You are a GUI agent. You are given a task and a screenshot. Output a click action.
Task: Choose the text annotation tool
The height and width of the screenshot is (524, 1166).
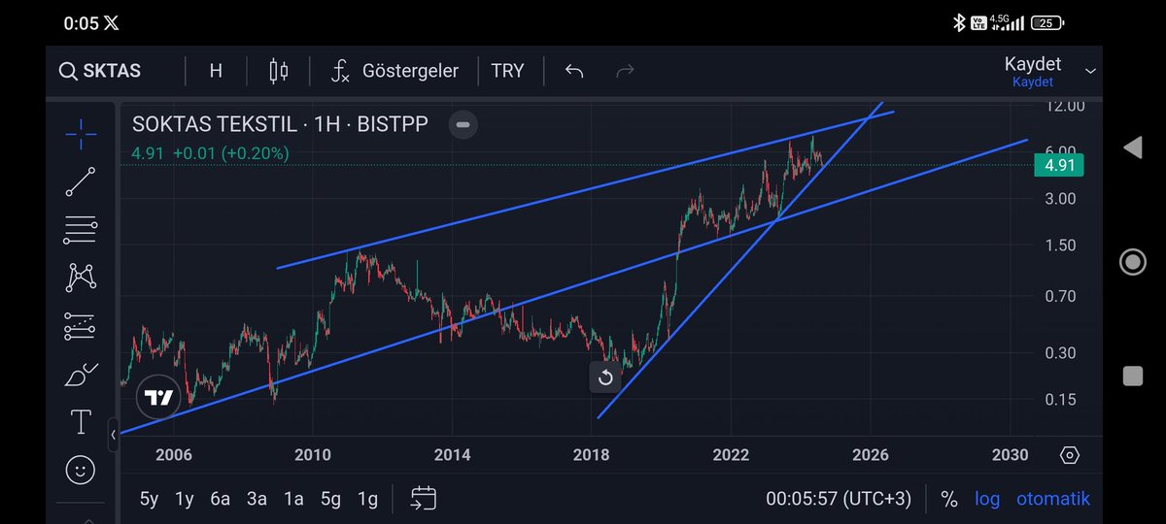81,422
